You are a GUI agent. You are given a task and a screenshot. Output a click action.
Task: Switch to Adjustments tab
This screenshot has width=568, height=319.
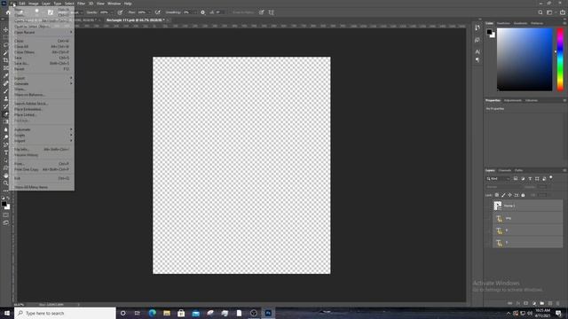coord(513,100)
